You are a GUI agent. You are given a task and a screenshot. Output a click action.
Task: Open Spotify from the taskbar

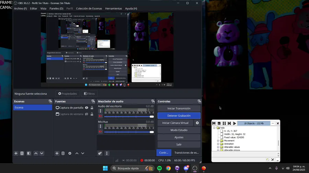tap(159, 168)
